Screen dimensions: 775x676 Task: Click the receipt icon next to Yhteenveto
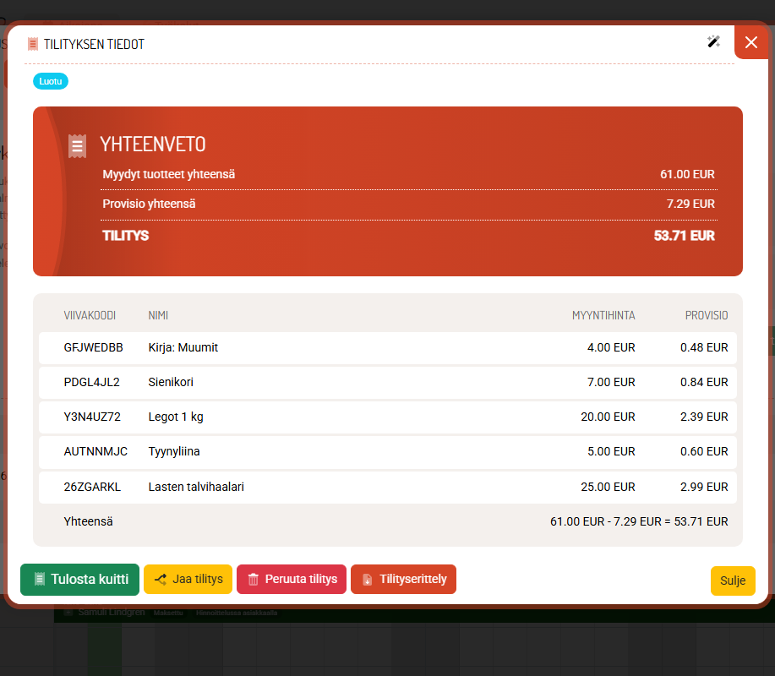(77, 146)
